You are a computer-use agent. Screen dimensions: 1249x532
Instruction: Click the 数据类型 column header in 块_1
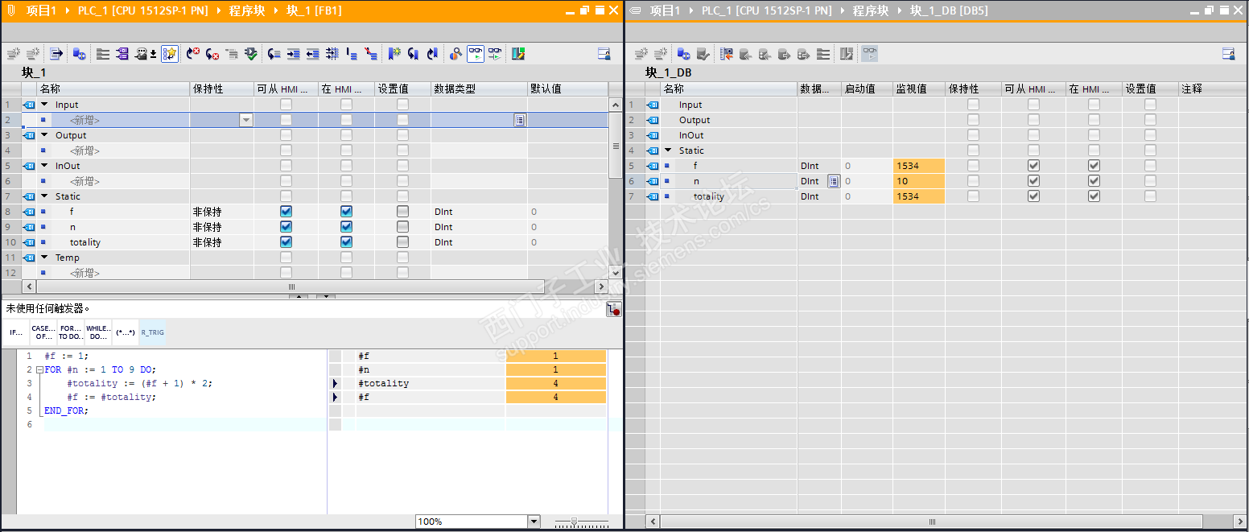(x=479, y=89)
